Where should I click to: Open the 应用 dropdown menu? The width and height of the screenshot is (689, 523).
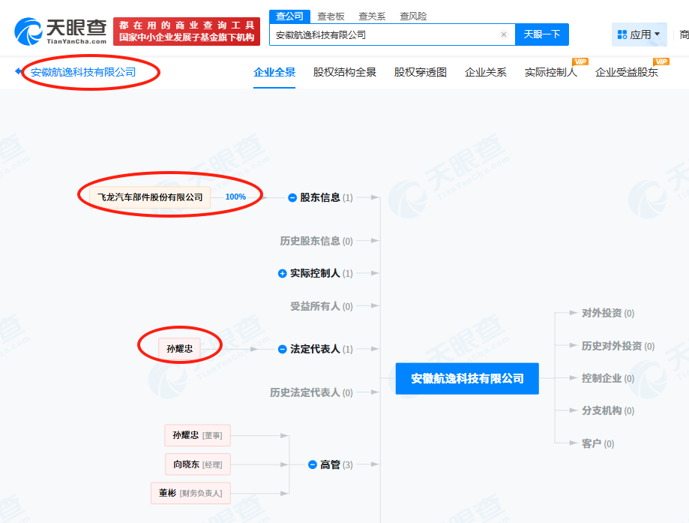click(640, 35)
